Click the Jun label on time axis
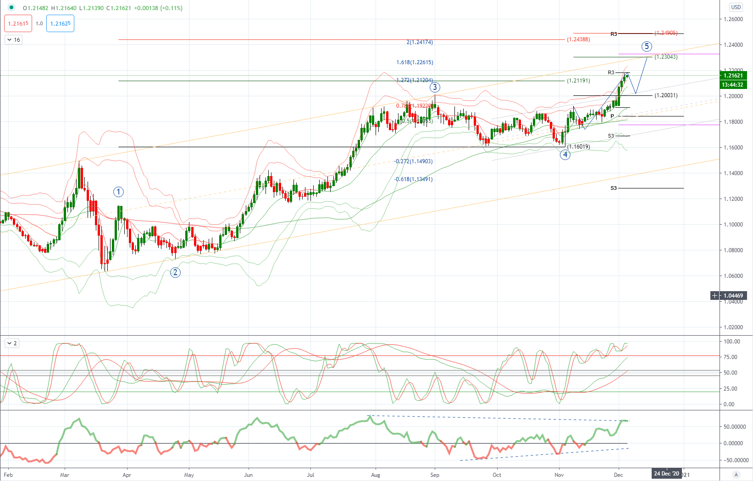 [x=248, y=475]
